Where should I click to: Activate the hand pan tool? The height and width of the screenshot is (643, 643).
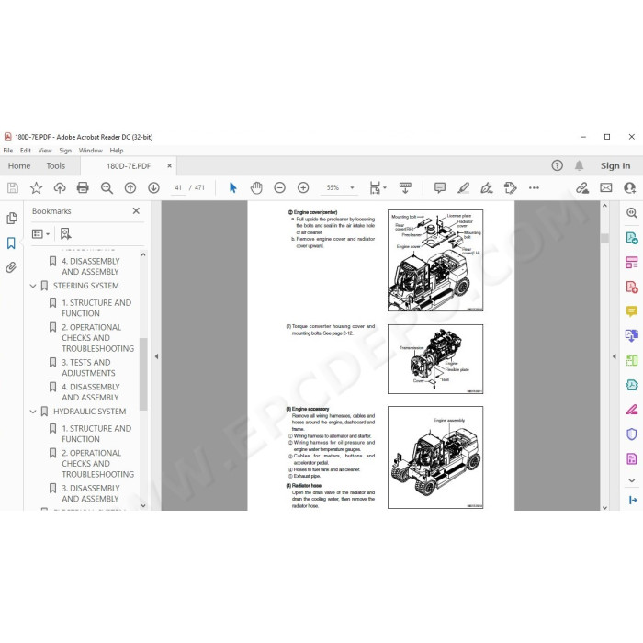pos(256,187)
